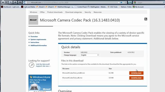
Task: Click the browser Back arrow button
Action: tap(3, 2)
